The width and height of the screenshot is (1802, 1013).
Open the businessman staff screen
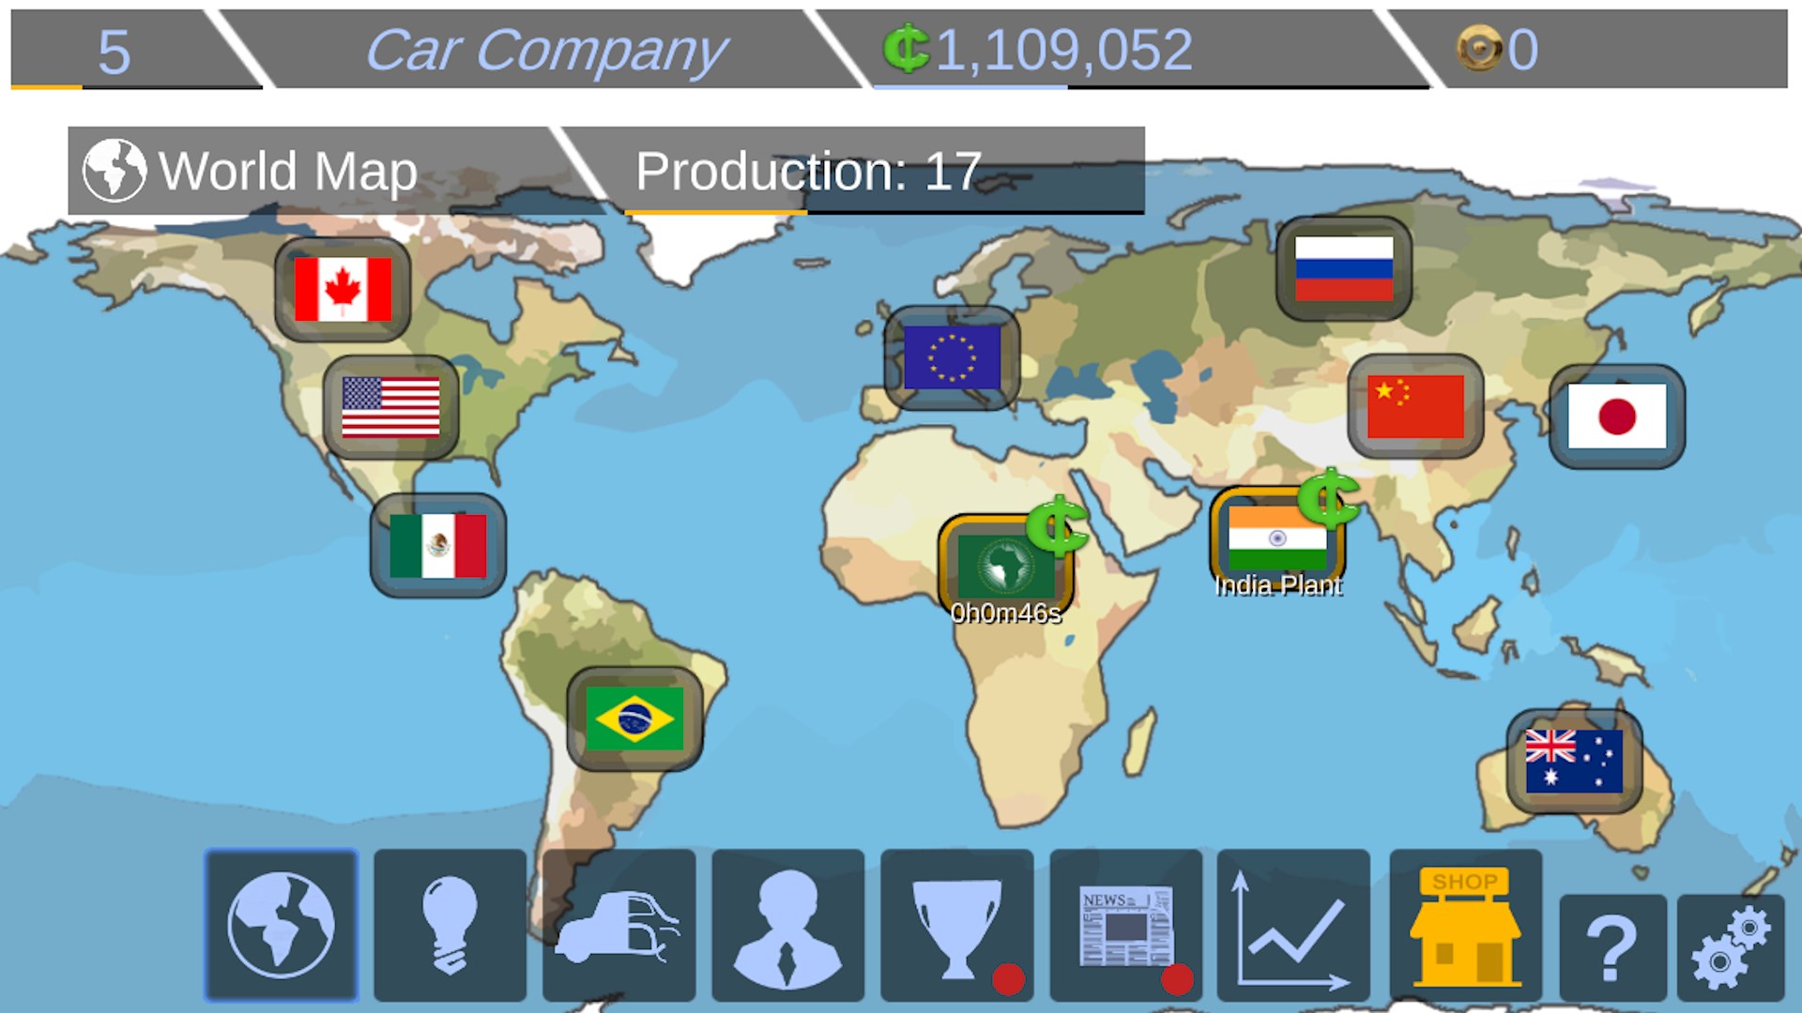point(787,925)
